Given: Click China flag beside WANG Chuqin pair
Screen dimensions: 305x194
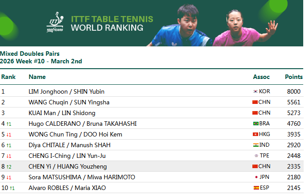Looking at the screenshot, I should click(x=255, y=102).
